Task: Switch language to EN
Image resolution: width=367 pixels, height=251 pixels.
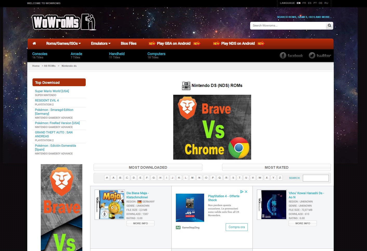Action: pos(299,3)
